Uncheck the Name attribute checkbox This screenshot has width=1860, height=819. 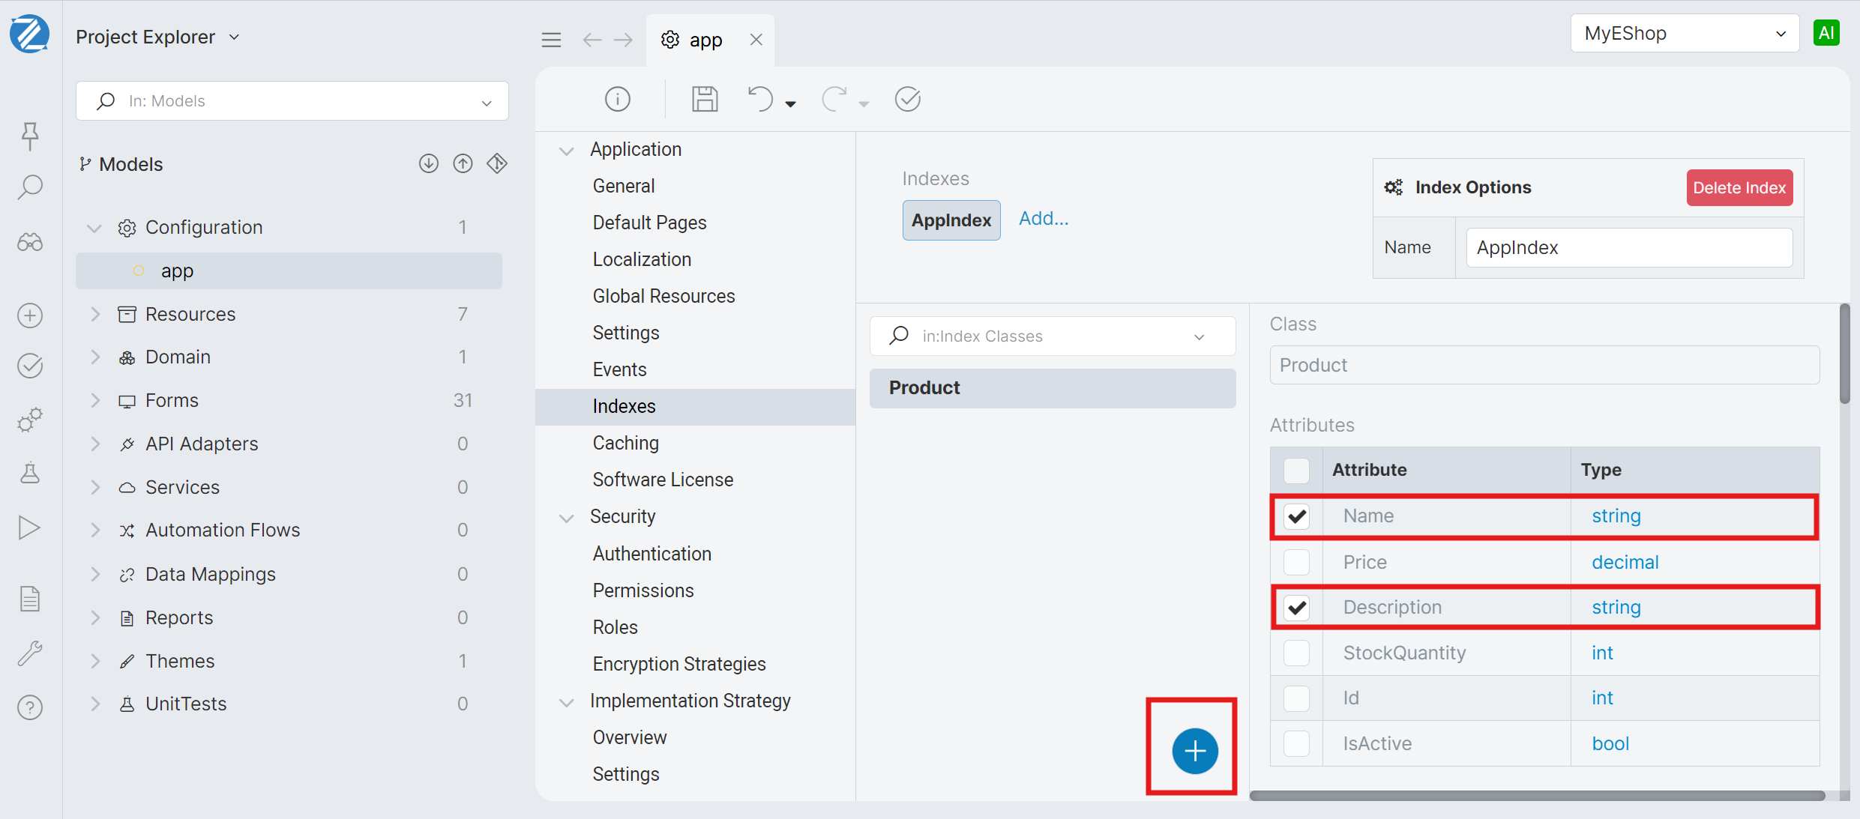point(1296,516)
